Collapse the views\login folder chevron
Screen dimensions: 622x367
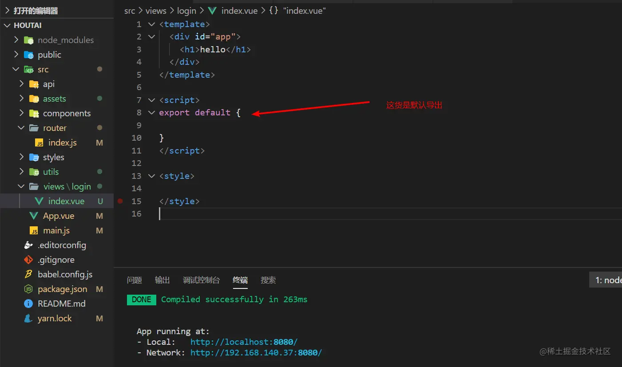click(21, 187)
